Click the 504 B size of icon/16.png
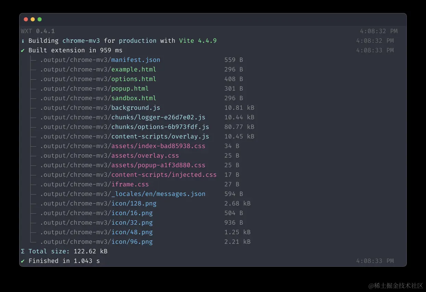426x292 pixels. 234,213
